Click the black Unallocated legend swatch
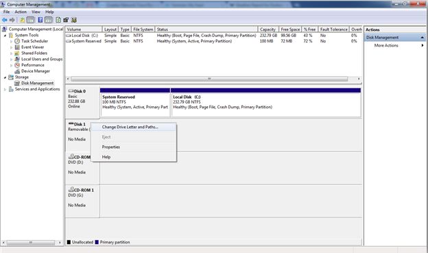This screenshot has width=428, height=253. point(69,242)
